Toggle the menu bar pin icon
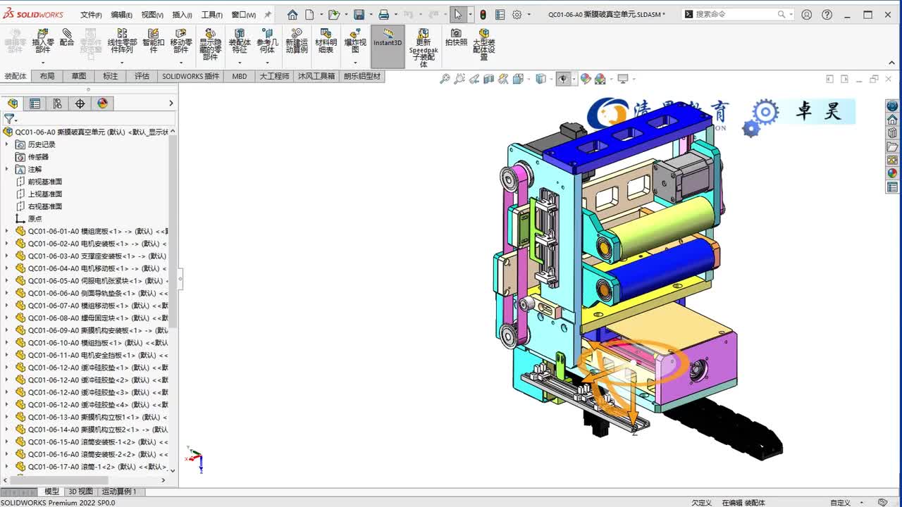Screen dimensions: 902x507 [267, 15]
